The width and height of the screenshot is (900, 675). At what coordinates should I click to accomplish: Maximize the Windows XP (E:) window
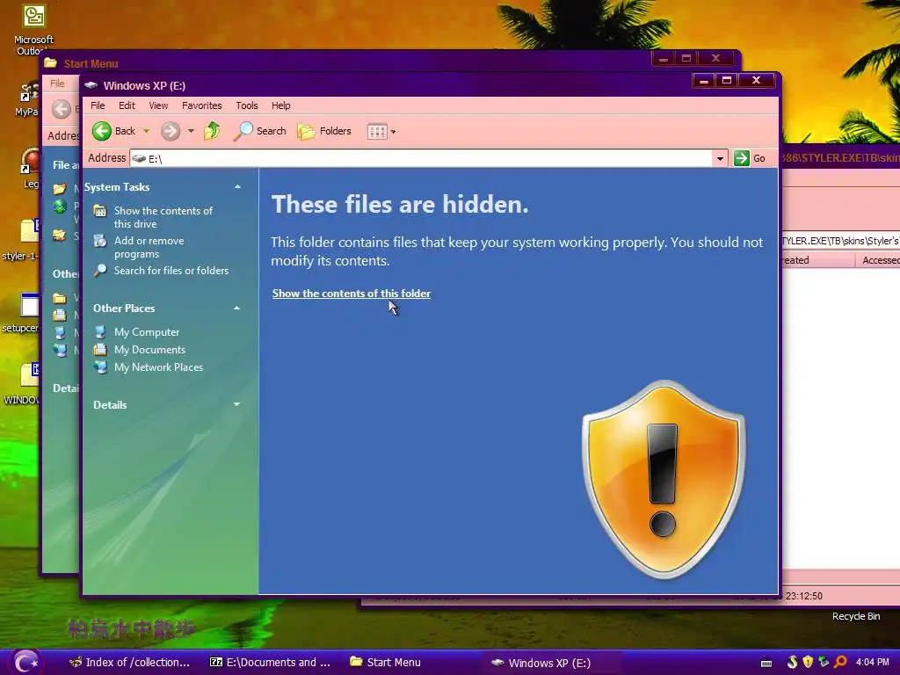coord(727,81)
